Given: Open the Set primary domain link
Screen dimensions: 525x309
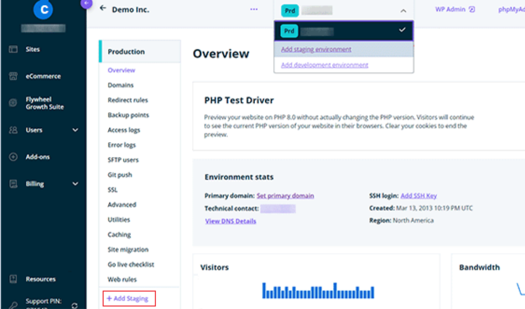Looking at the screenshot, I should tap(285, 196).
